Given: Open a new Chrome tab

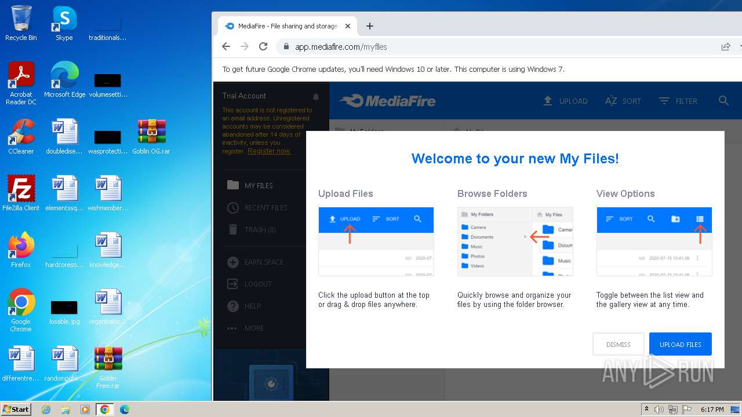Looking at the screenshot, I should (x=370, y=26).
